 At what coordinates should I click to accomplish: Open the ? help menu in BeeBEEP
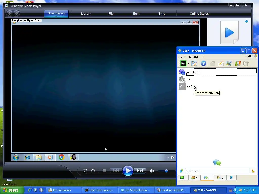pos(203,57)
